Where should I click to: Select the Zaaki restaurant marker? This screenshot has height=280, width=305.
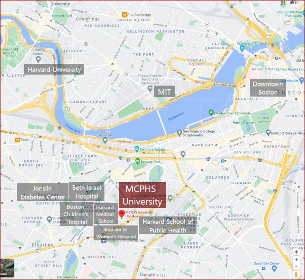[x=17, y=140]
